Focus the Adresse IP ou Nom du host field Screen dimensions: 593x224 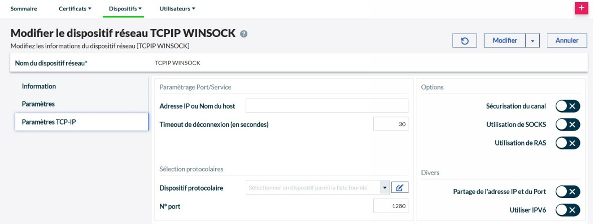click(x=327, y=105)
